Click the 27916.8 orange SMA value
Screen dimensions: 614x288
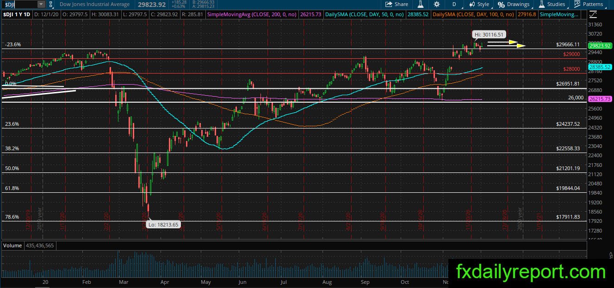[x=527, y=15]
